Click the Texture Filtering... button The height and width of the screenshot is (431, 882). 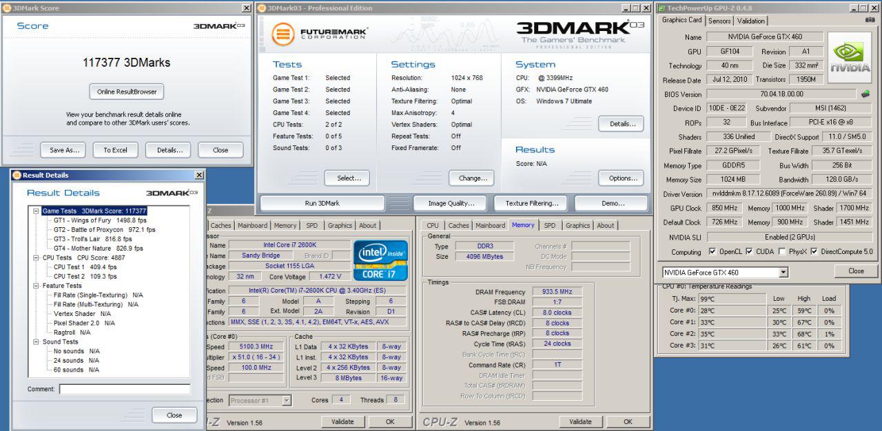click(x=531, y=203)
